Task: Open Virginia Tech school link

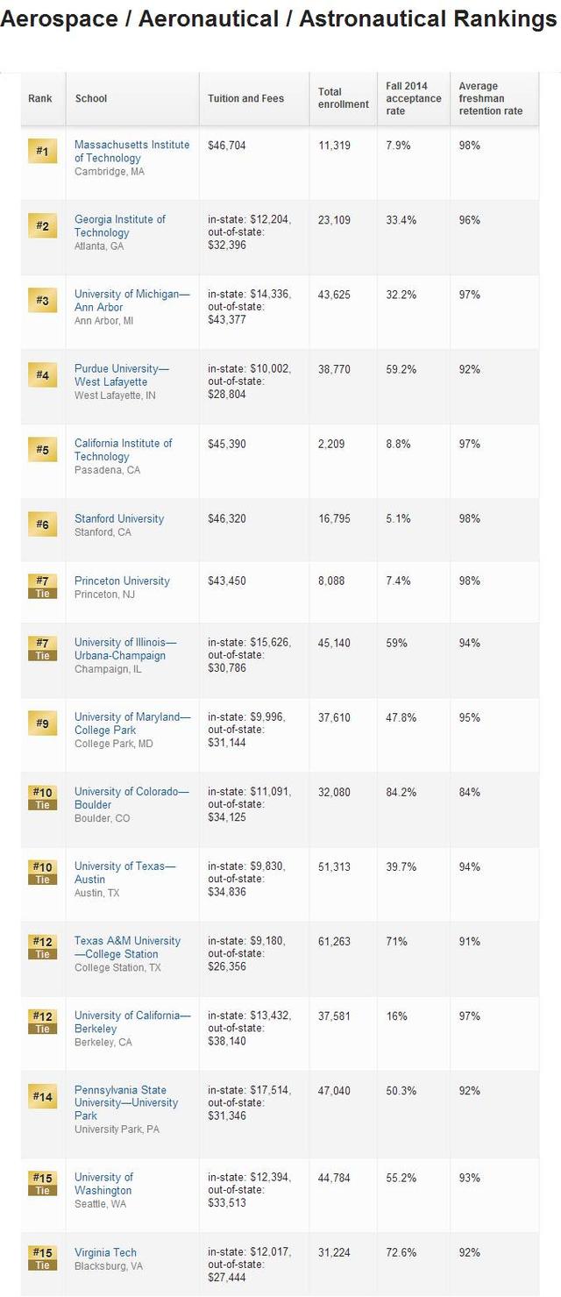Action: 105,1252
